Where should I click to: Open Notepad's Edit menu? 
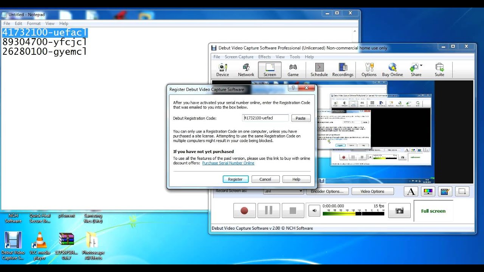click(x=19, y=23)
